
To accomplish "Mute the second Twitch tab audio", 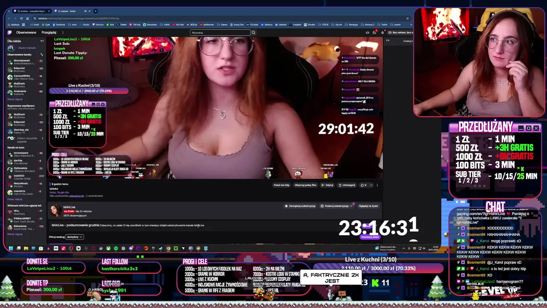I will point(85,11).
